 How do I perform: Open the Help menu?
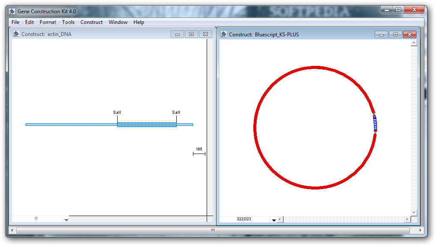coord(139,22)
